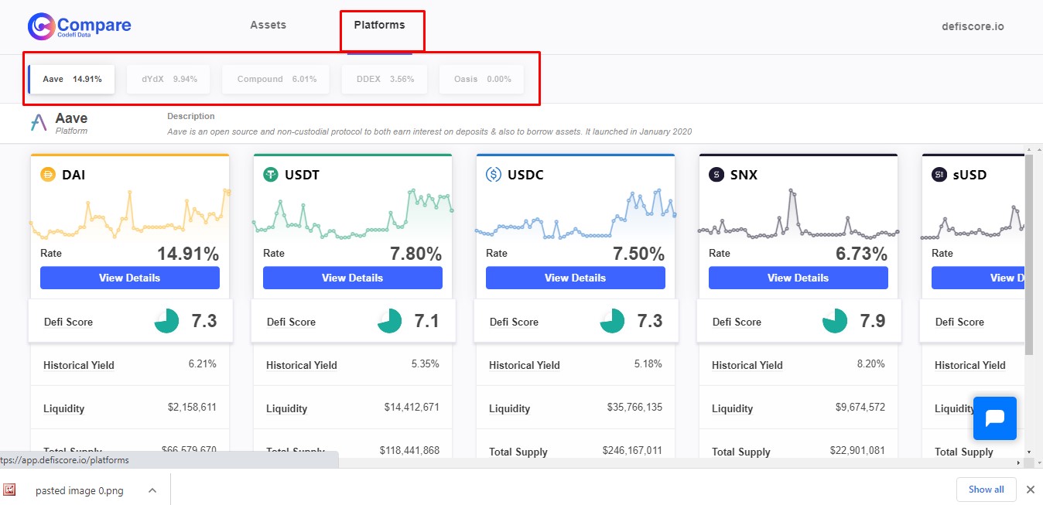Click the horizontal scrollbar right arrow

click(1019, 462)
